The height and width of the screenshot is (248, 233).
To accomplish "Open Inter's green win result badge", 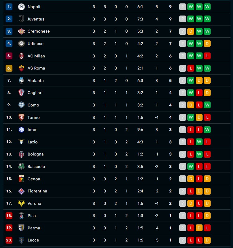I will pos(207,130).
